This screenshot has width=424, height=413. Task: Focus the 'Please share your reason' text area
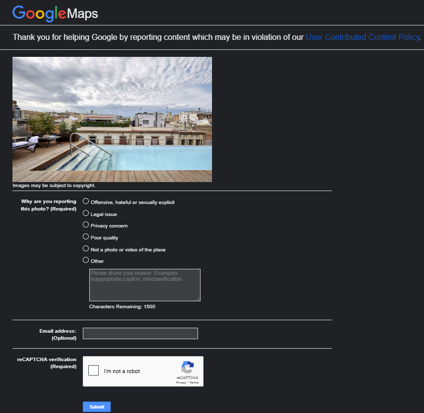(x=145, y=285)
